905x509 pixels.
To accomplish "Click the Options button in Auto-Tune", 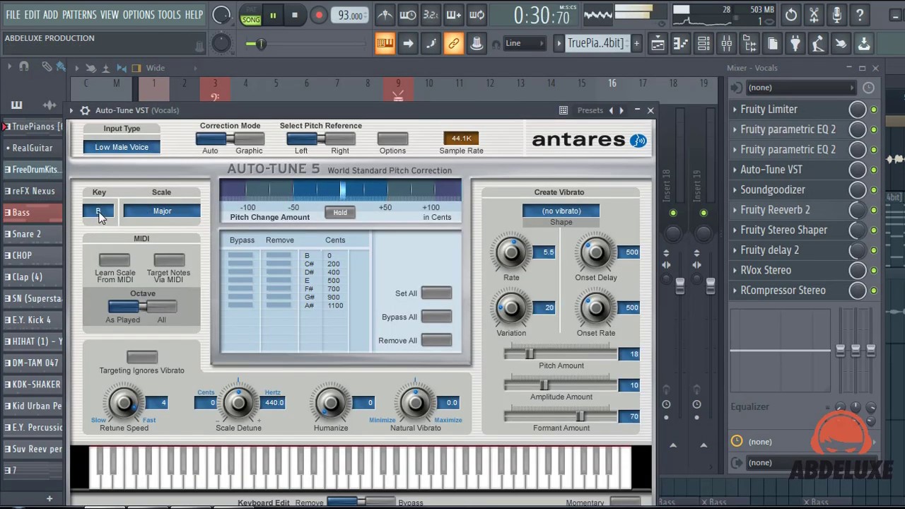I will (x=392, y=139).
